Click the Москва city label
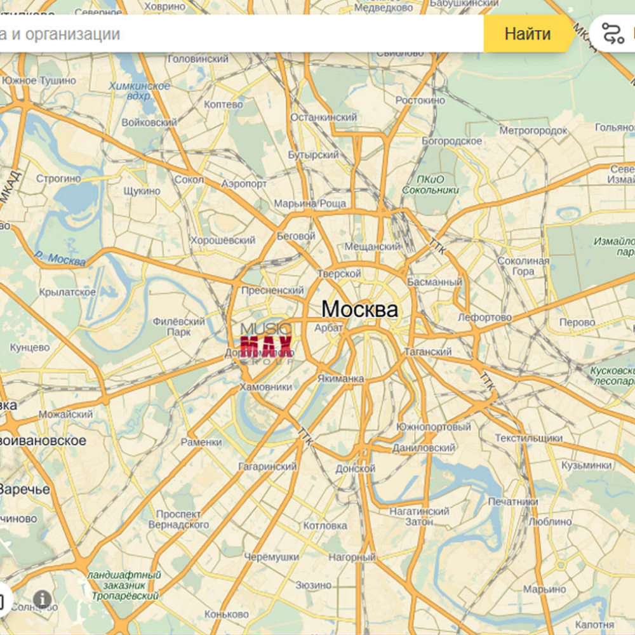The width and height of the screenshot is (635, 635). point(359,309)
